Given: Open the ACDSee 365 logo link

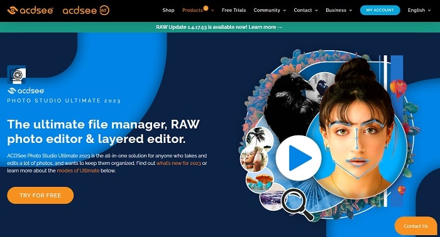Looking at the screenshot, I should point(86,11).
